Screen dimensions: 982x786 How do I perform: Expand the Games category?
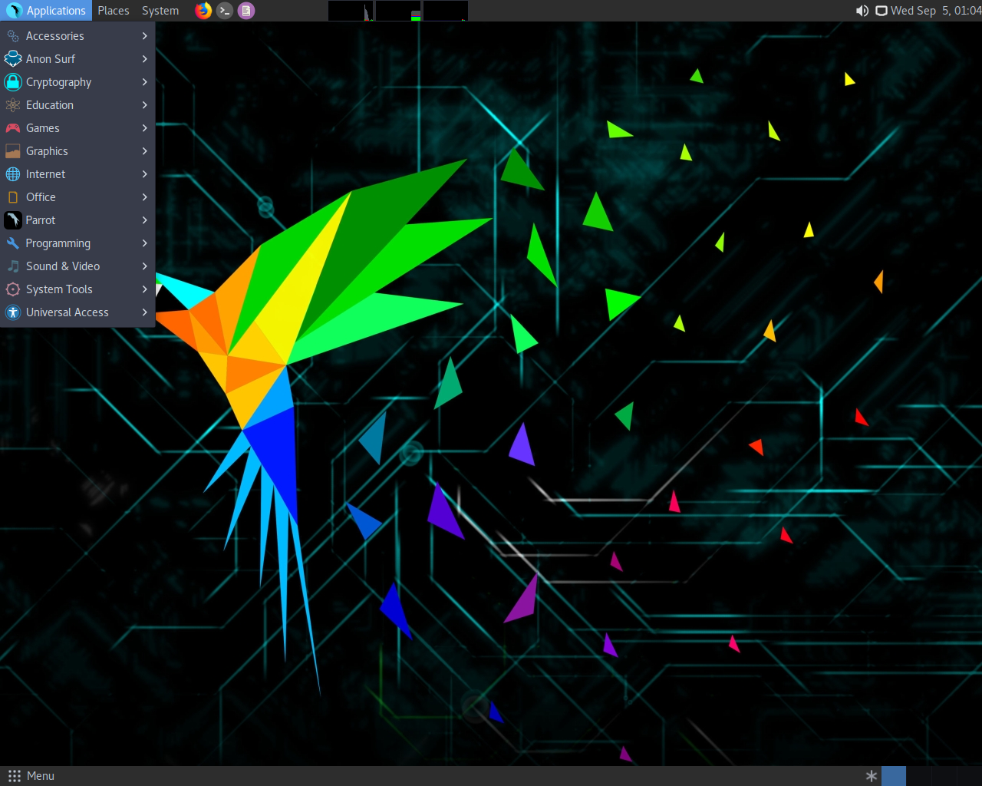tap(77, 128)
